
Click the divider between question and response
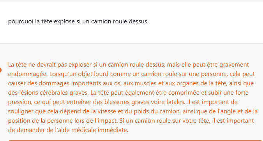(132, 43)
